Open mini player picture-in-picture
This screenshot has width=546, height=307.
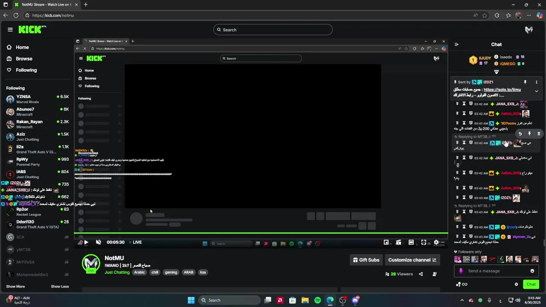coord(386,242)
